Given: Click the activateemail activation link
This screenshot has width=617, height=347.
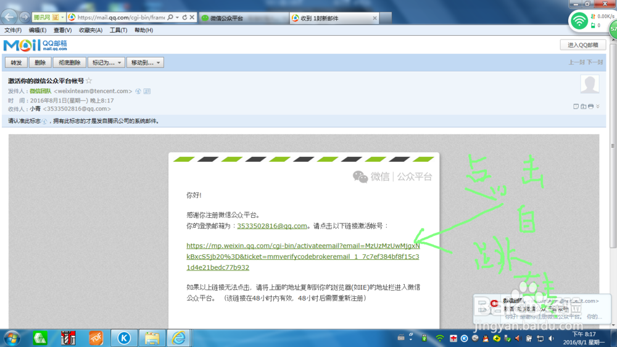Looking at the screenshot, I should 303,256.
